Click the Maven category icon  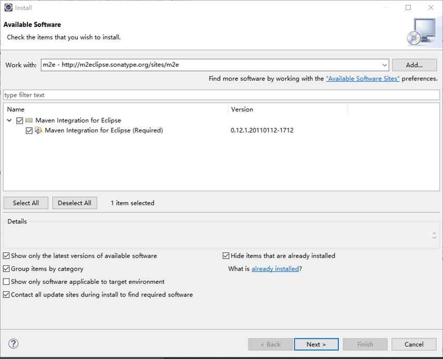click(29, 120)
